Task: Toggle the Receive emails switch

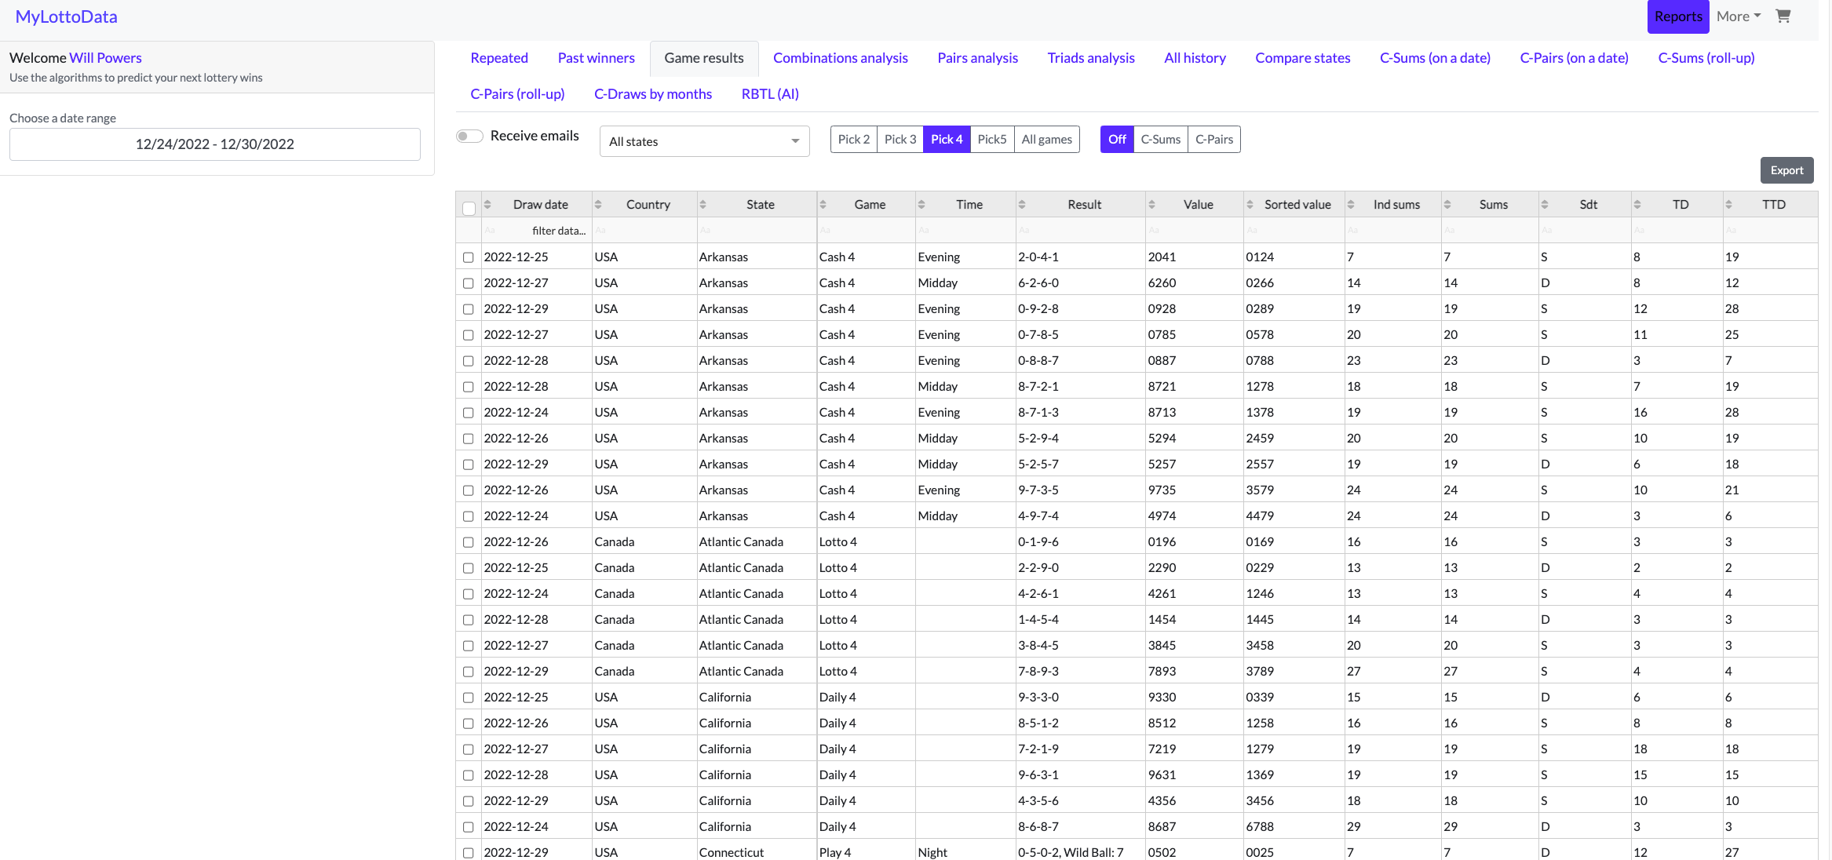Action: pos(469,137)
